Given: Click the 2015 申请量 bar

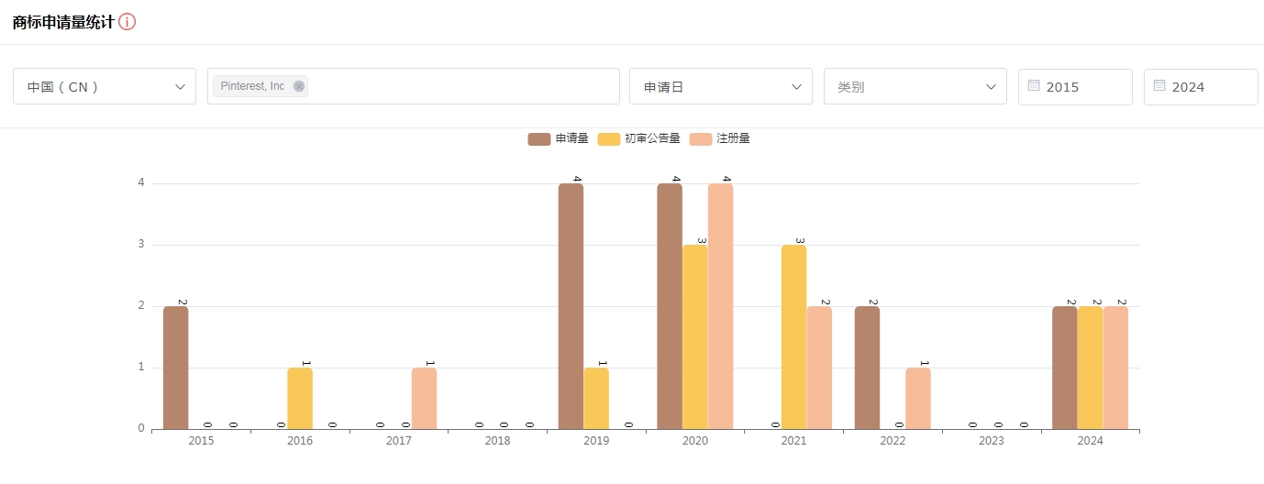Looking at the screenshot, I should click(175, 367).
